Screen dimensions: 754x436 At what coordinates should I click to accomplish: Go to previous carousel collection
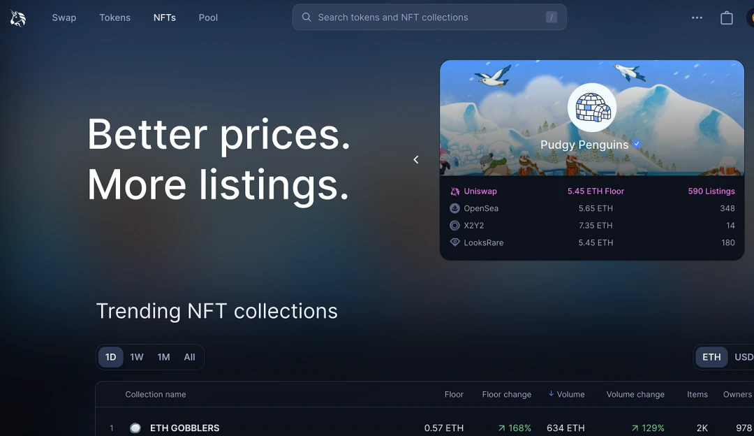click(x=416, y=160)
